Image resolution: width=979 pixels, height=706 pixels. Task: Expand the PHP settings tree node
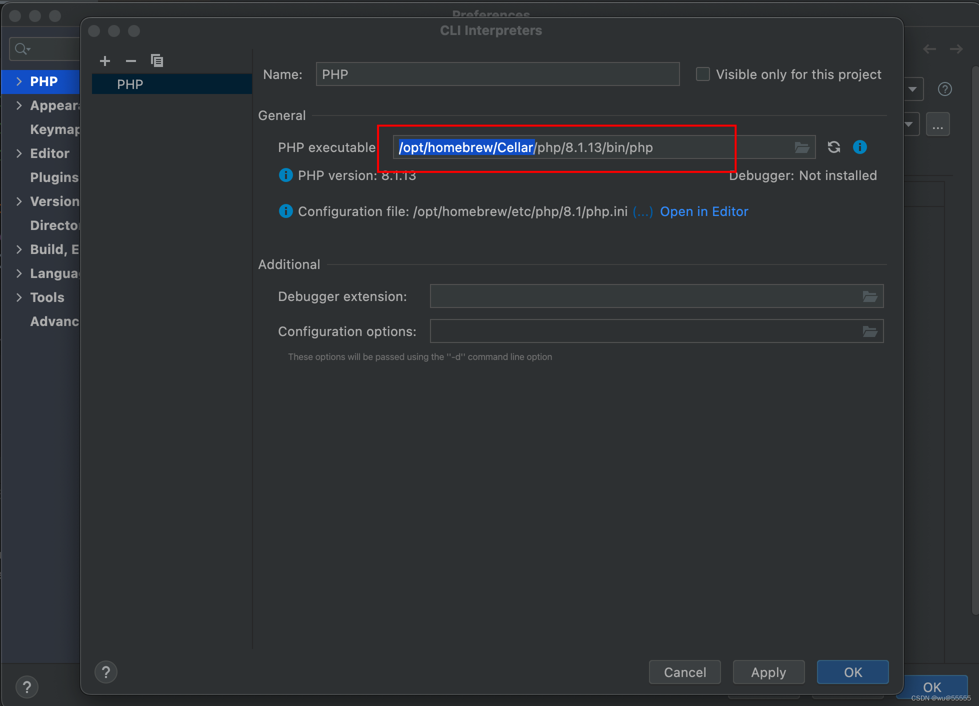[19, 81]
